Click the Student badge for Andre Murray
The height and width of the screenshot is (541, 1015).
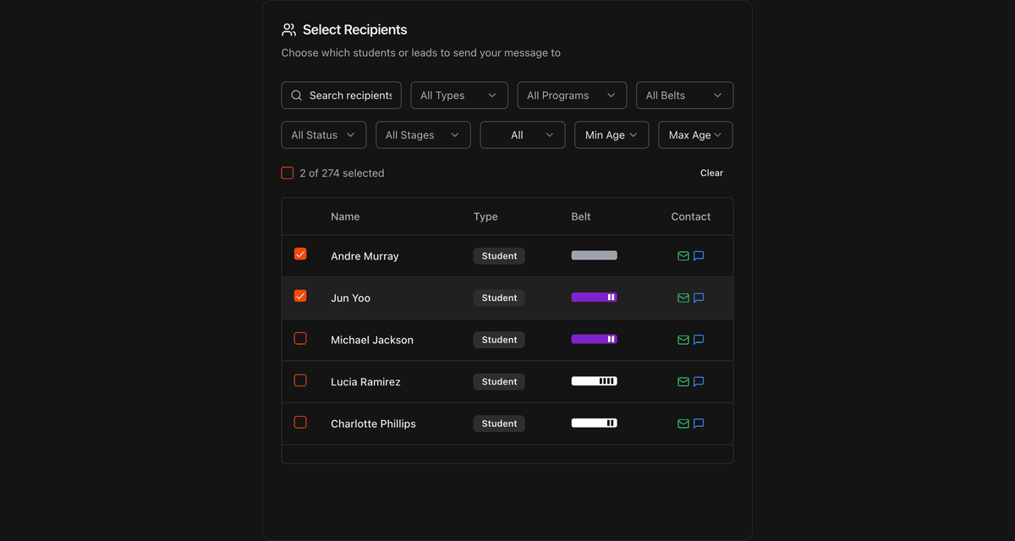coord(499,256)
